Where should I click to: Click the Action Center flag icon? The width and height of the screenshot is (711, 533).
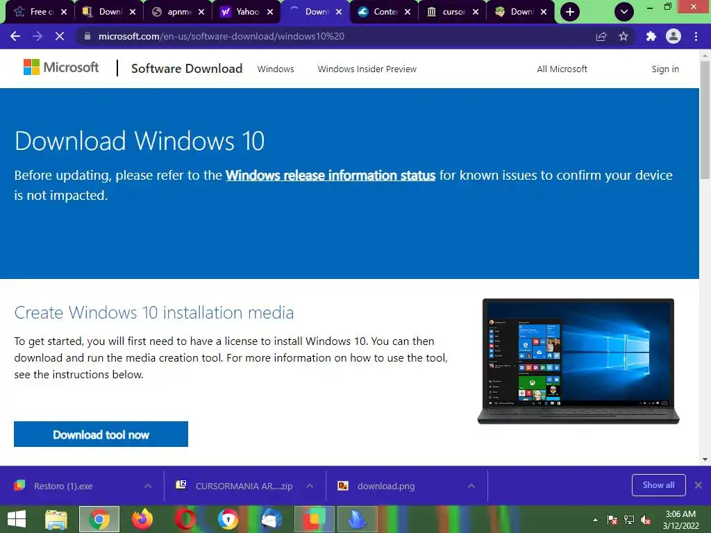pyautogui.click(x=612, y=520)
